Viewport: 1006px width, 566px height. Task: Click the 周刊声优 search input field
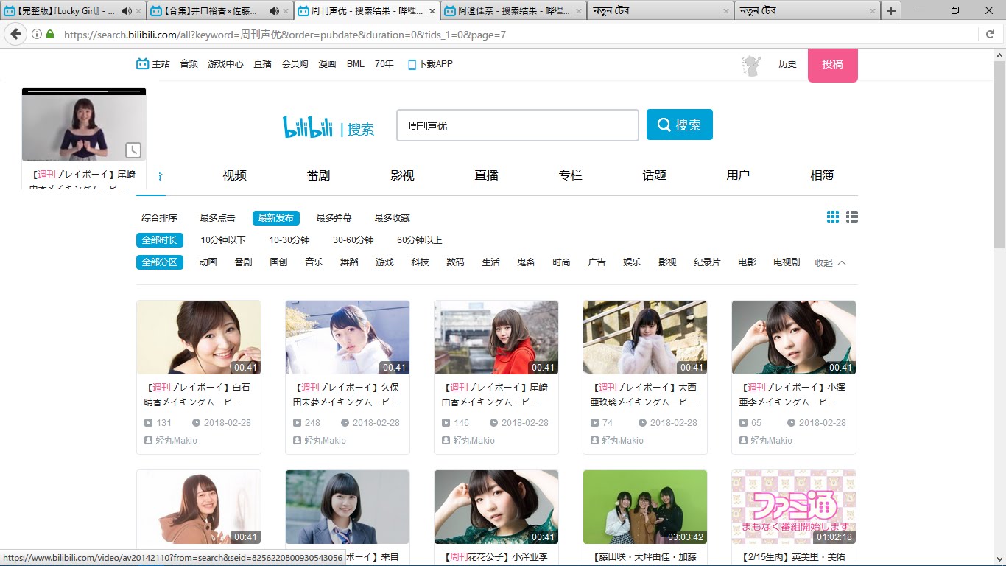(517, 125)
